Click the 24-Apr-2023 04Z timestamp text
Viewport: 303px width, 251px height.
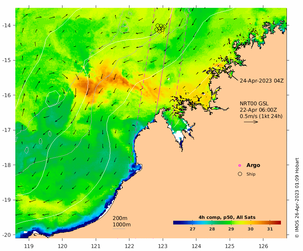click(x=261, y=81)
